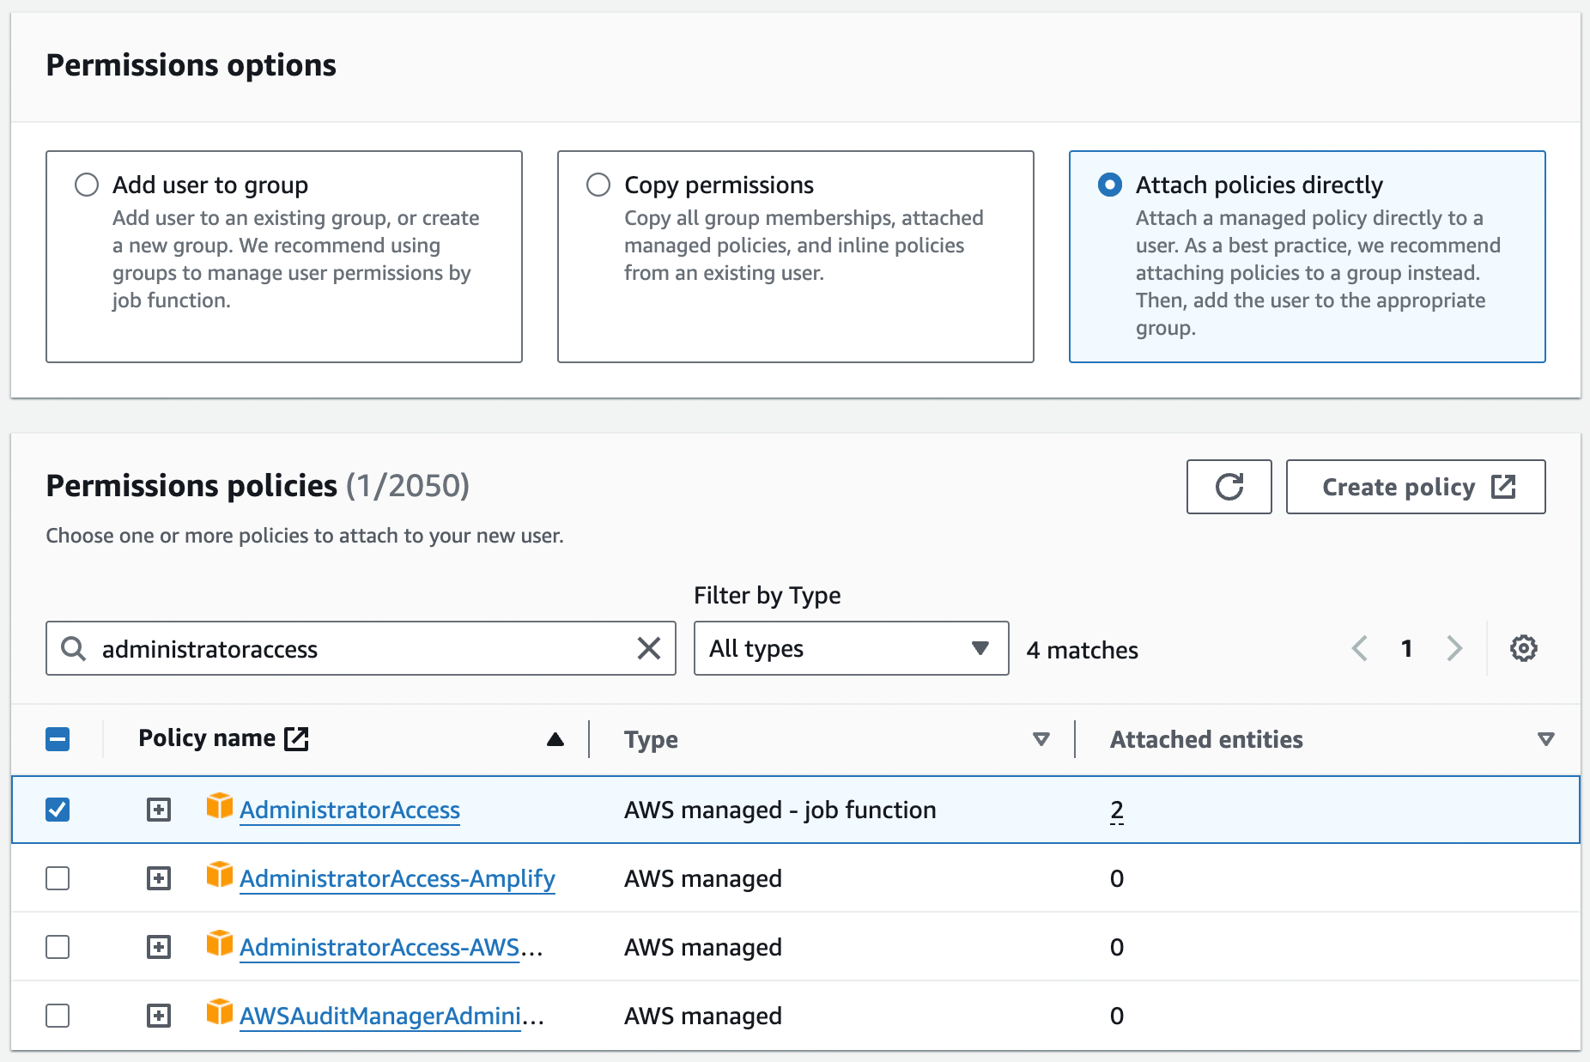Go to next page of policies

(x=1453, y=648)
